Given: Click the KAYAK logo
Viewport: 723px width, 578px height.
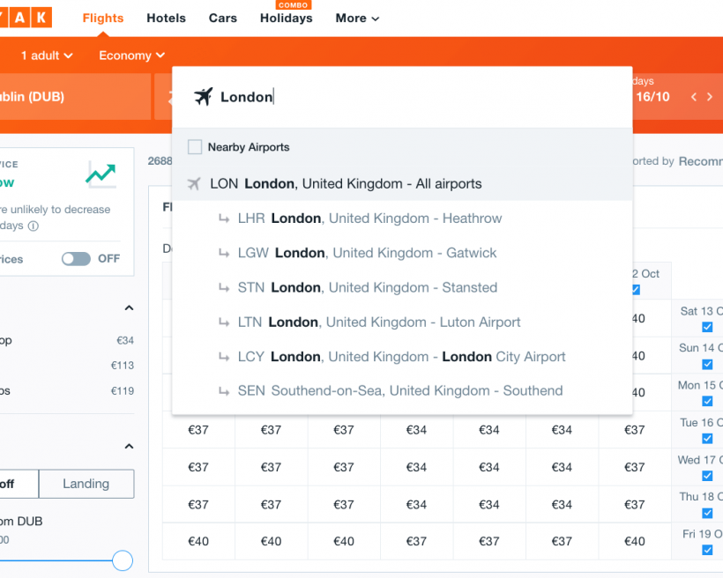Looking at the screenshot, I should [x=26, y=16].
